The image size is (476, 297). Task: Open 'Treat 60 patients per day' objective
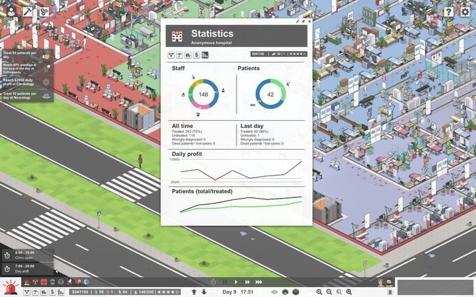(26, 55)
